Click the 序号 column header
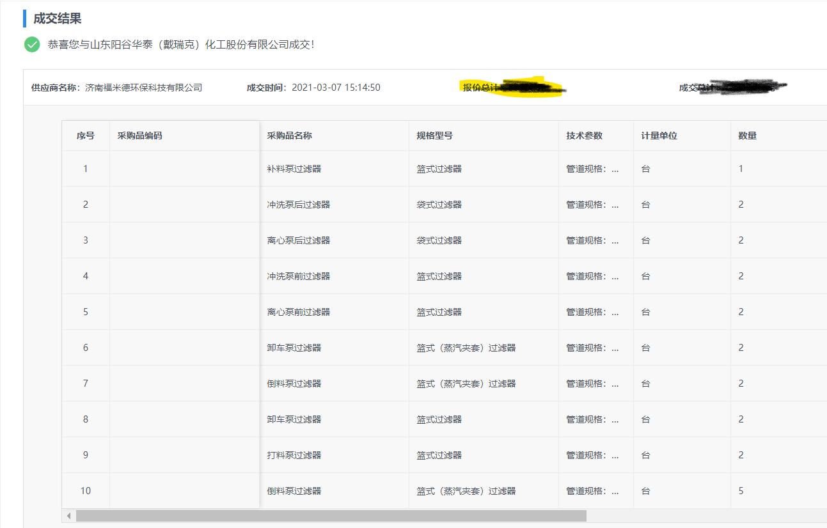The width and height of the screenshot is (827, 528). (x=86, y=136)
